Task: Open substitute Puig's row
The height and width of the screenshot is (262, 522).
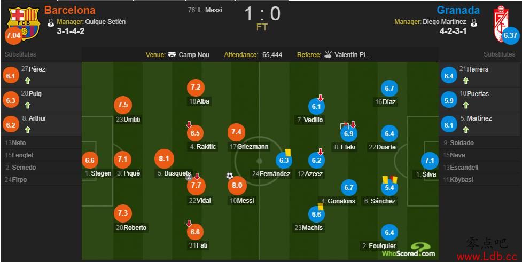Action: tap(41, 99)
